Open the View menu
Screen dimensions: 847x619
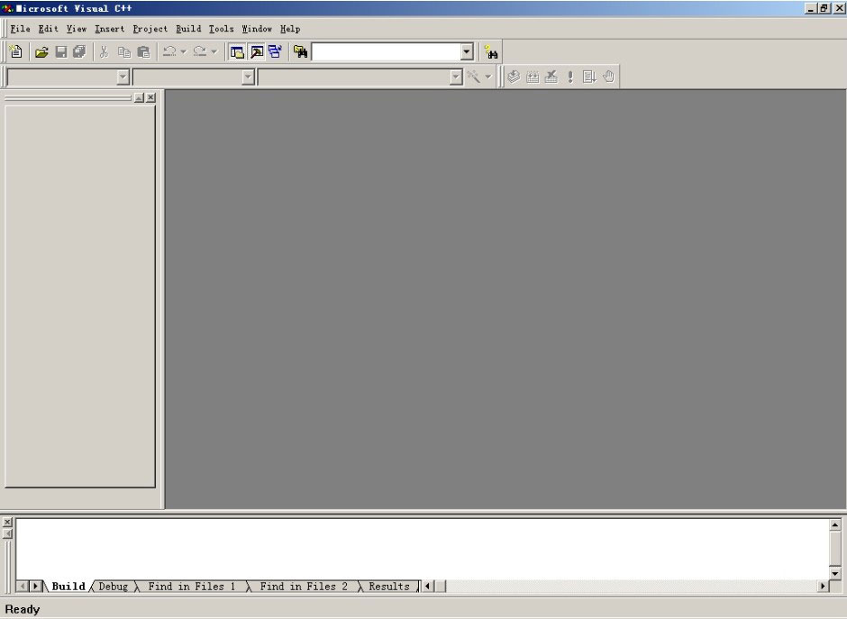(77, 29)
